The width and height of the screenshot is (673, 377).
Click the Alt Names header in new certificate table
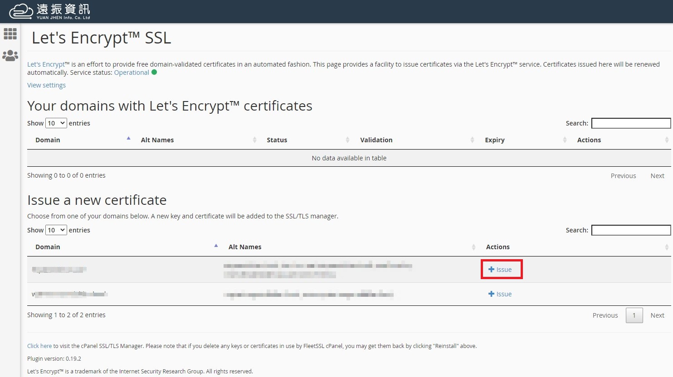click(x=245, y=247)
